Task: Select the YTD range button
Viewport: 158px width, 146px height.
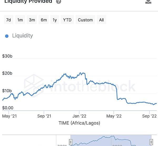Action: [x=67, y=20]
